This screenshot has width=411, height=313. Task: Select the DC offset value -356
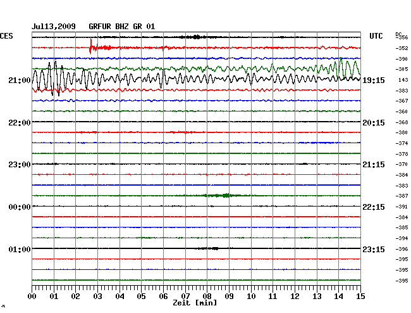pos(402,37)
